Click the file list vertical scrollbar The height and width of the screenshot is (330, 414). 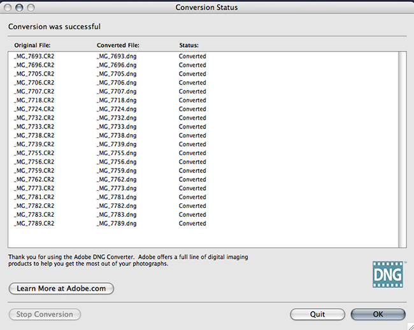(402, 149)
